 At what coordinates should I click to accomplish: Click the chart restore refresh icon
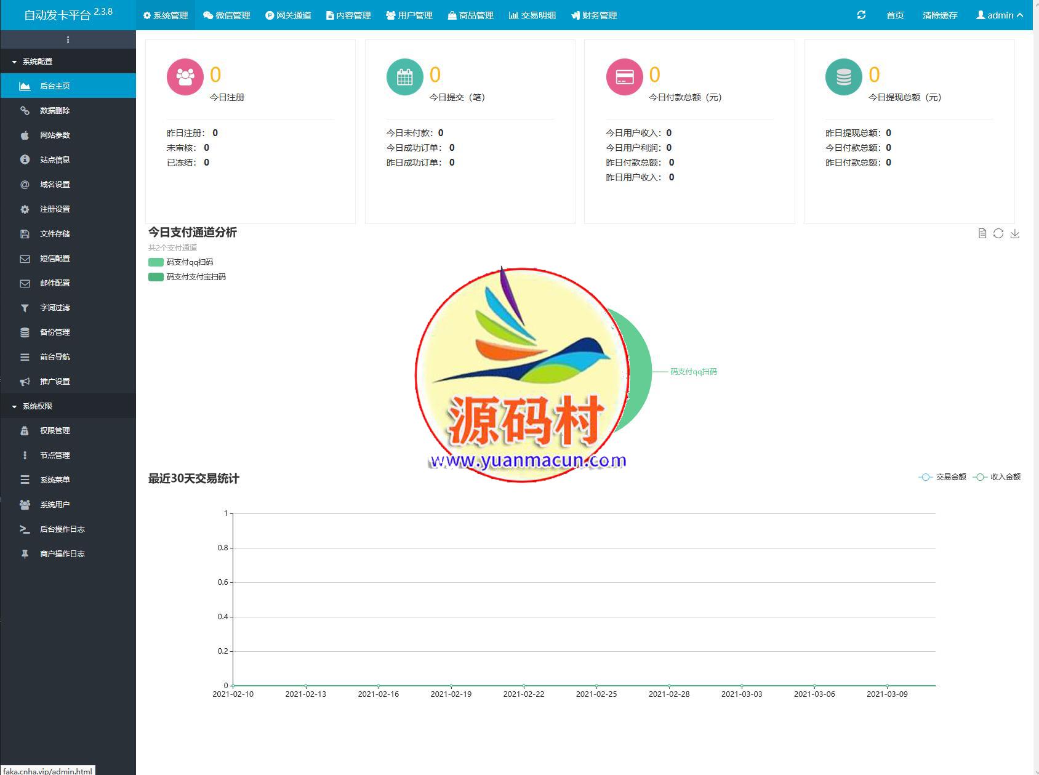998,233
